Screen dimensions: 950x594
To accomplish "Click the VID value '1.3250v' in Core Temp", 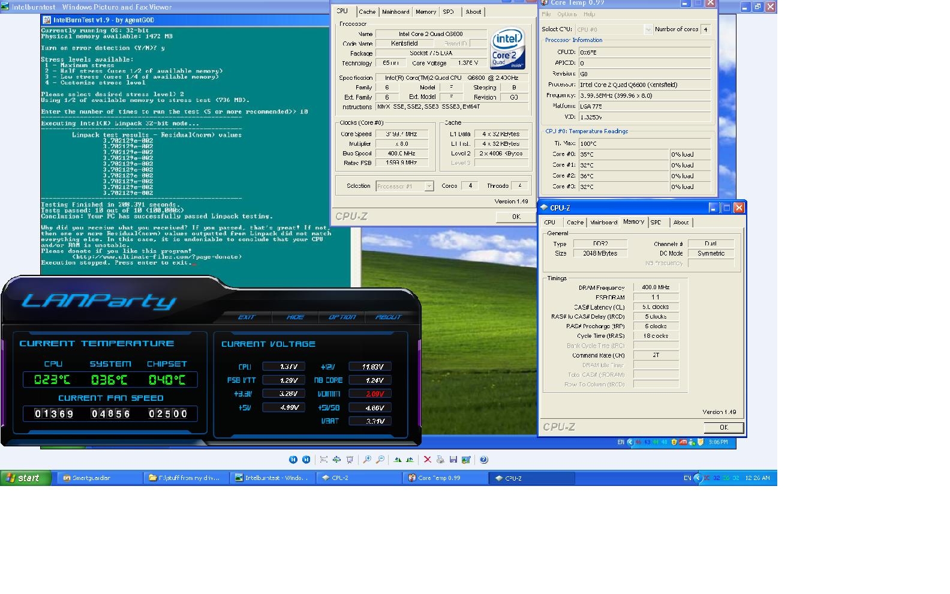I will pos(644,117).
